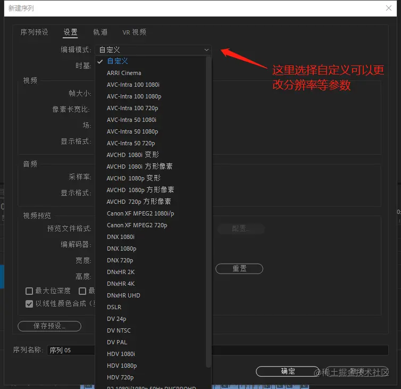Enable the 最大位深度 checkbox
This screenshot has width=401, height=389.
coord(29,291)
